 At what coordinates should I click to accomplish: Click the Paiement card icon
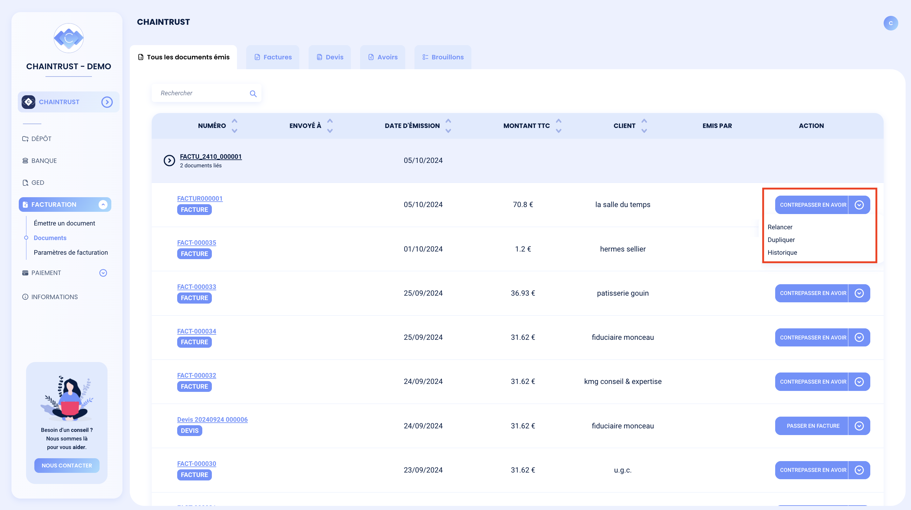pos(25,273)
